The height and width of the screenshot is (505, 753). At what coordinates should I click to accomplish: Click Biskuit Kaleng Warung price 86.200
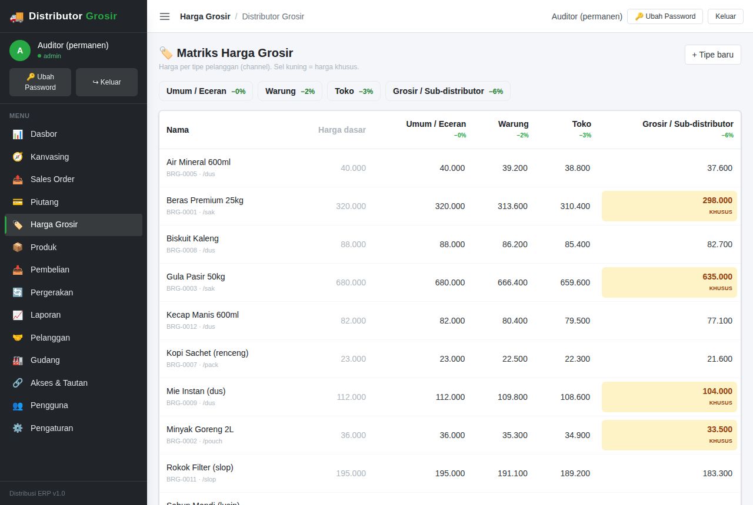point(515,244)
